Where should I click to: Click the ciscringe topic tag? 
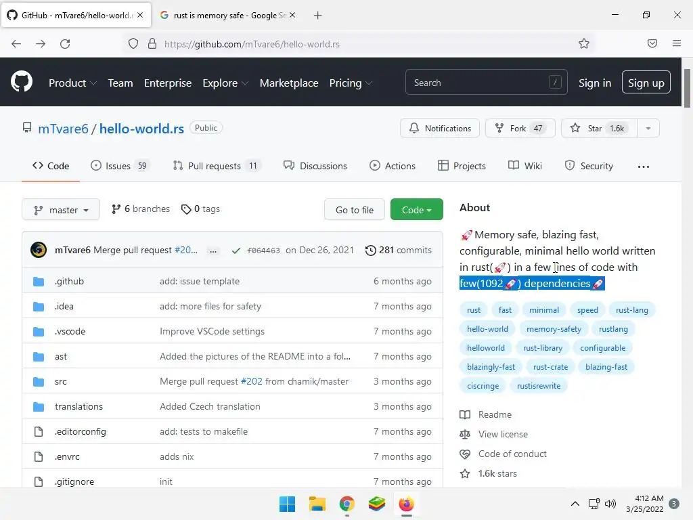point(483,385)
